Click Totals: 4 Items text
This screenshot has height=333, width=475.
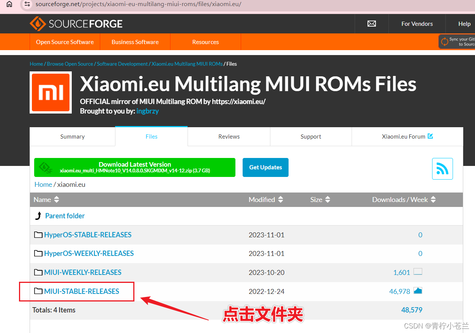[x=54, y=310]
